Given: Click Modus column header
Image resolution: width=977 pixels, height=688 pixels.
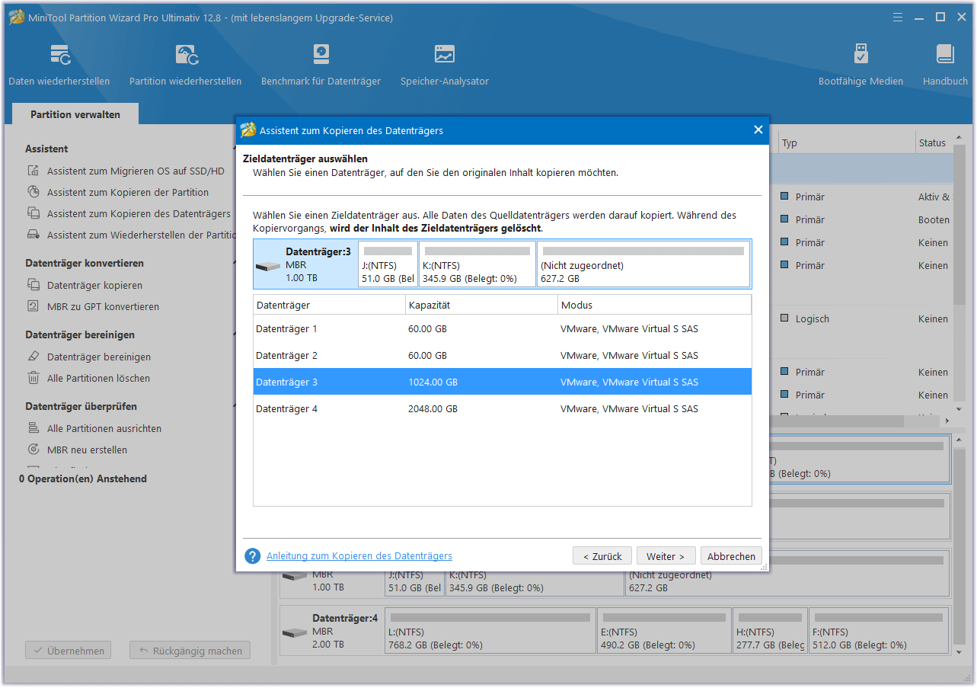Looking at the screenshot, I should point(654,305).
